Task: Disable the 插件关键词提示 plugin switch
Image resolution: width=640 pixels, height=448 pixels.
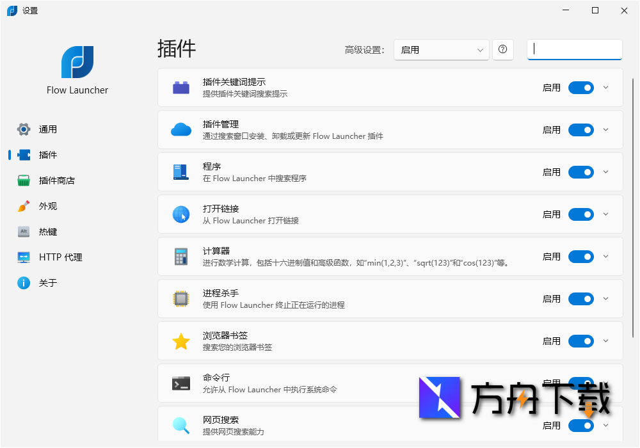Action: tap(580, 87)
